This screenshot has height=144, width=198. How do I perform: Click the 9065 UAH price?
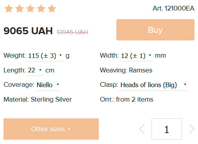pyautogui.click(x=28, y=31)
